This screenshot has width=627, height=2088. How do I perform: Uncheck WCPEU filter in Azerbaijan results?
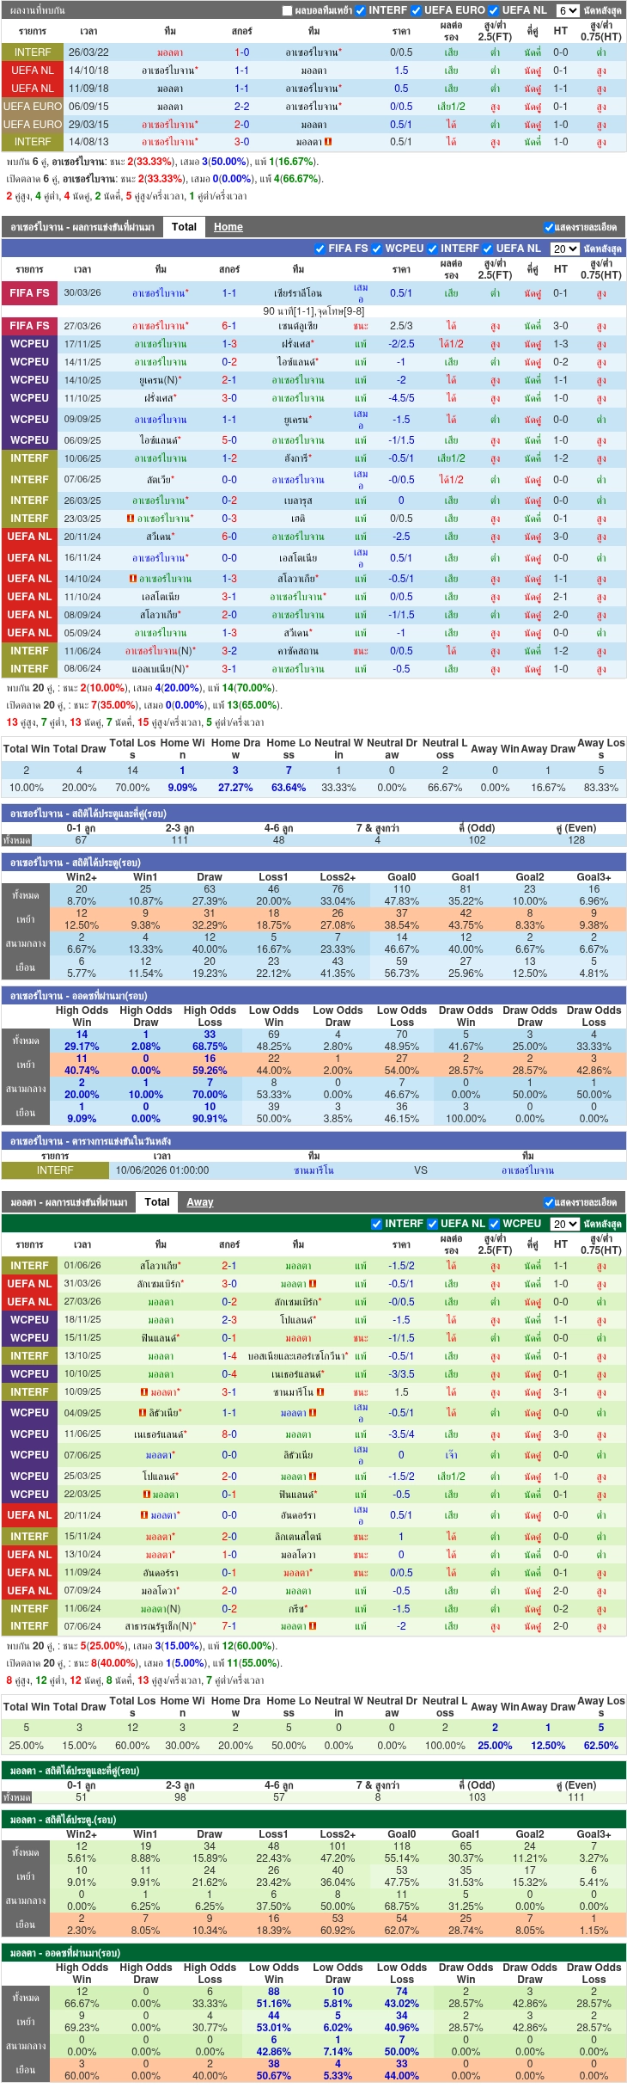click(x=377, y=249)
